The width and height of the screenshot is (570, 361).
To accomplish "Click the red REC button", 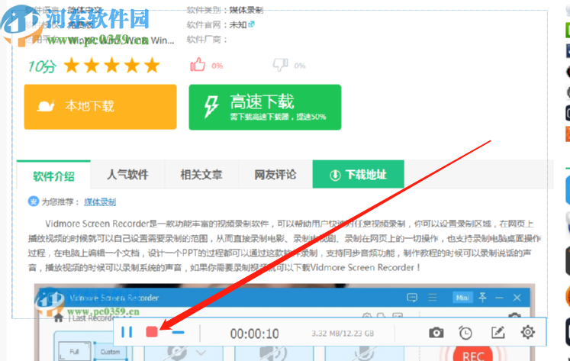I will click(x=472, y=354).
